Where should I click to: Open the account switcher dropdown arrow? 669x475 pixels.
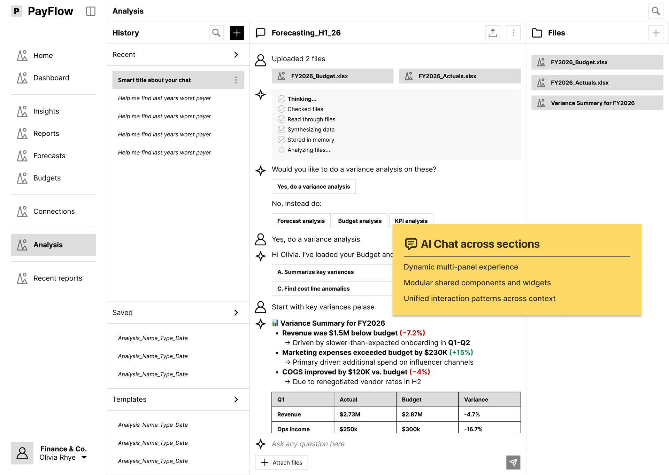(x=84, y=458)
